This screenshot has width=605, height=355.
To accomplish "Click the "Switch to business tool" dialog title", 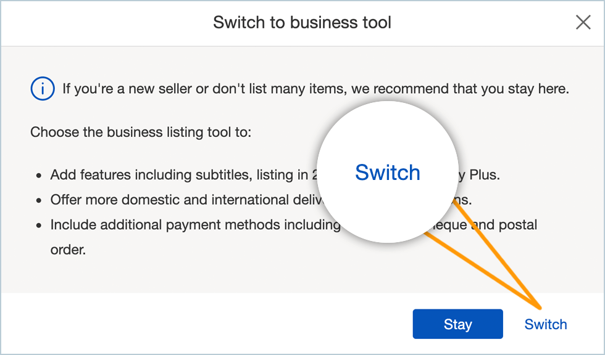I will (x=302, y=23).
